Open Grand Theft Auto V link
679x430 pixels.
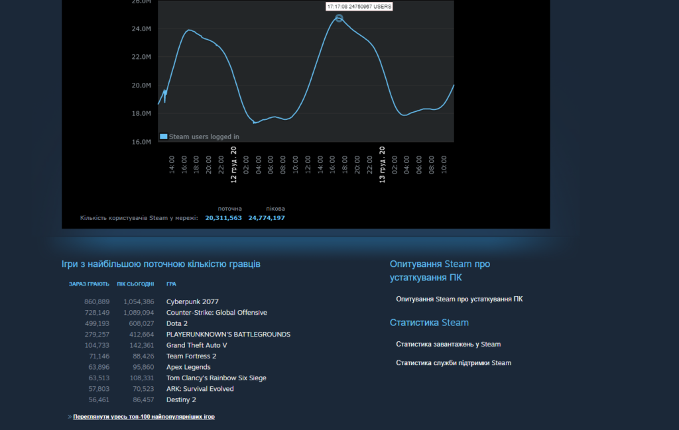coord(196,345)
